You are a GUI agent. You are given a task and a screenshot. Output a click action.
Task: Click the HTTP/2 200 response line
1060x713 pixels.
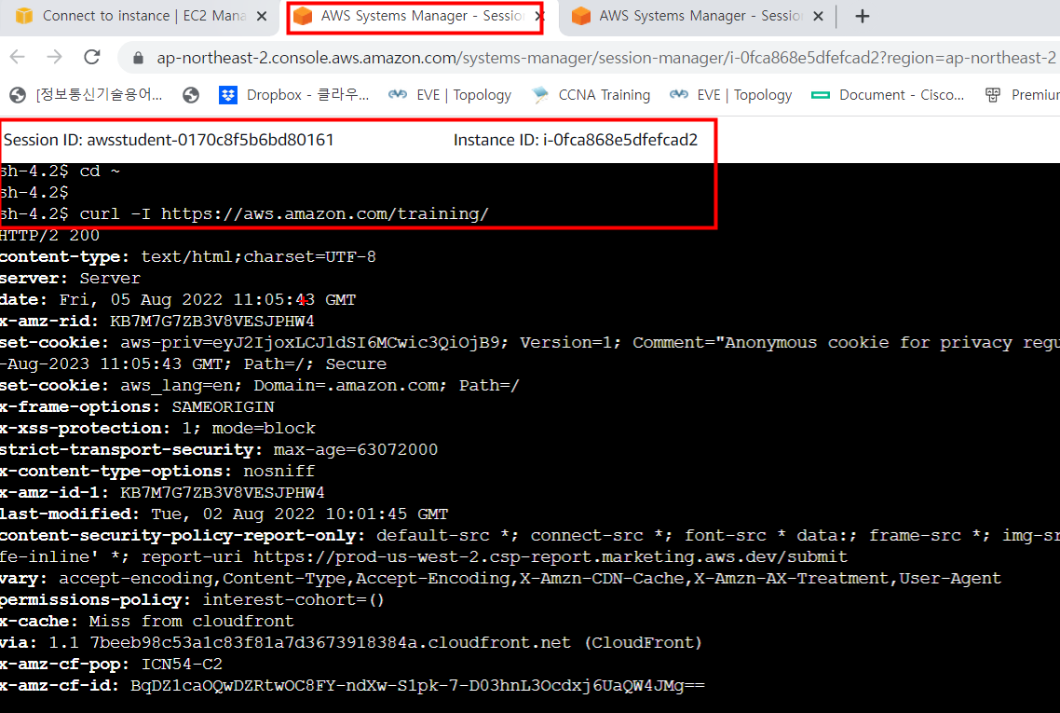(50, 236)
